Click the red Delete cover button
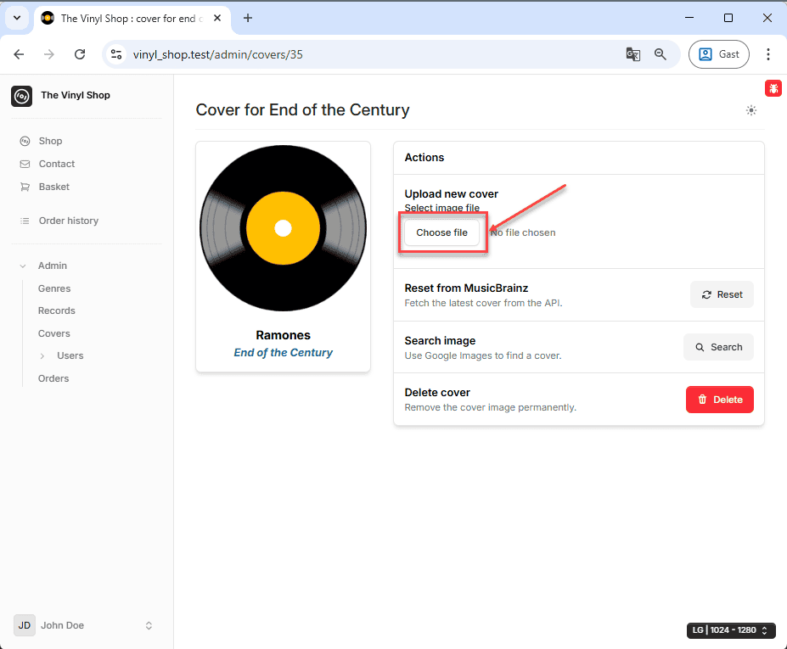Screen dimensions: 787x649 pyautogui.click(x=719, y=400)
